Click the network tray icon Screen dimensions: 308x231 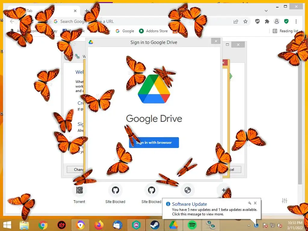click(x=272, y=225)
